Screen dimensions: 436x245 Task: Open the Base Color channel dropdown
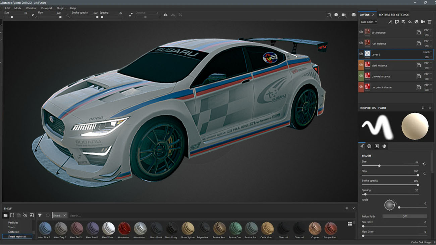368,22
